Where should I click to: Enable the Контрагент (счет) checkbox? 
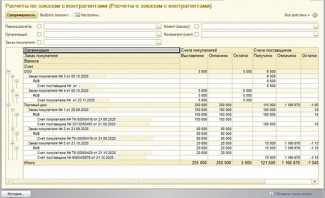click(x=197, y=34)
